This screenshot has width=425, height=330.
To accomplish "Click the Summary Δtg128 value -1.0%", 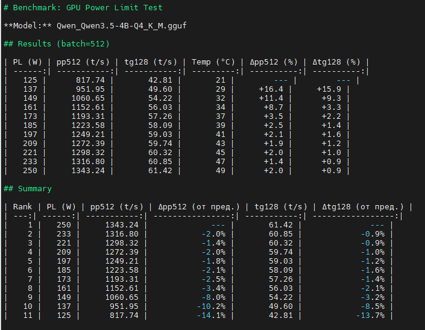I will 373,252.
